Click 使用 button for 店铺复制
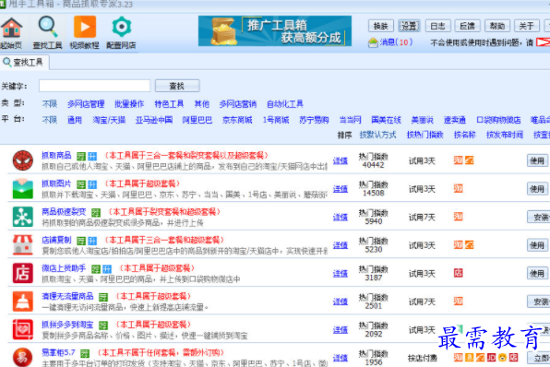The height and width of the screenshot is (367, 550). click(537, 245)
